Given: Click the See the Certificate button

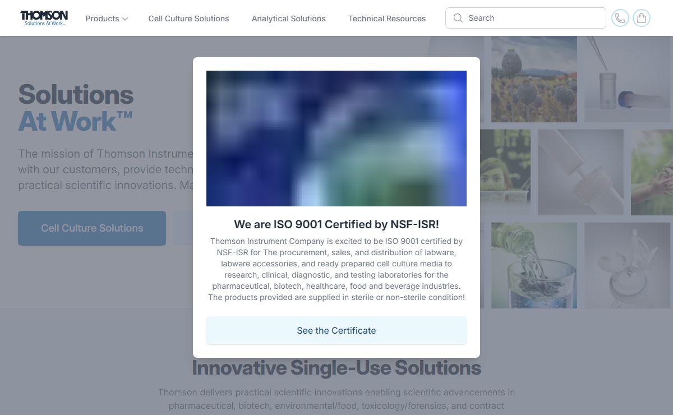Looking at the screenshot, I should point(336,330).
